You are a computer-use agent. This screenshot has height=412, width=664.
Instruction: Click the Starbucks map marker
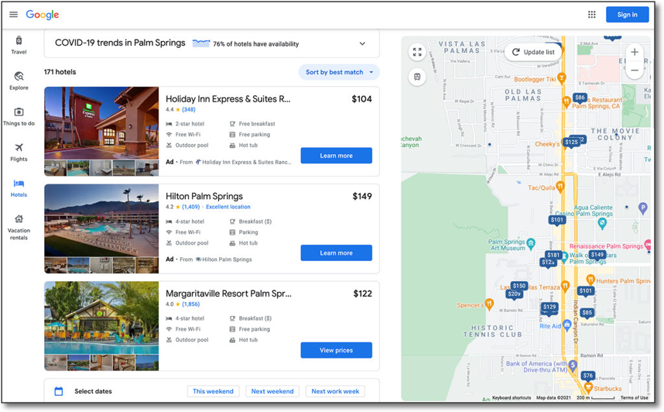(587, 387)
